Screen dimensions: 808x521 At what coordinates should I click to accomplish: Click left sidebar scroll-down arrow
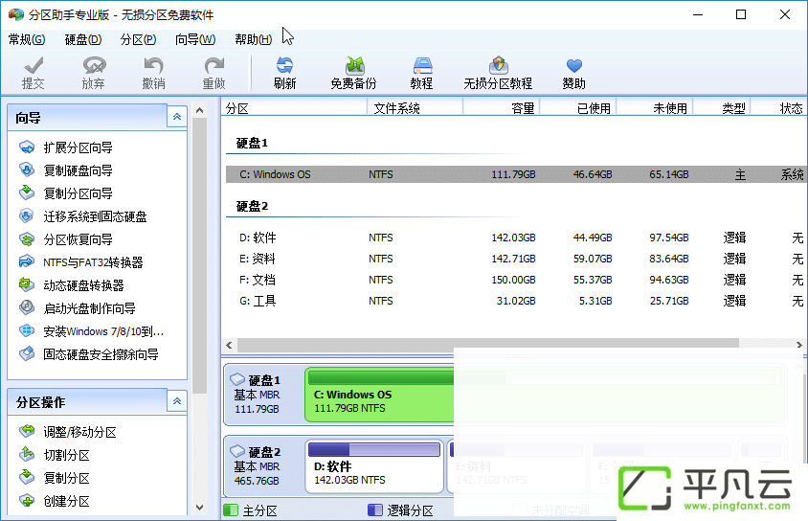[199, 508]
